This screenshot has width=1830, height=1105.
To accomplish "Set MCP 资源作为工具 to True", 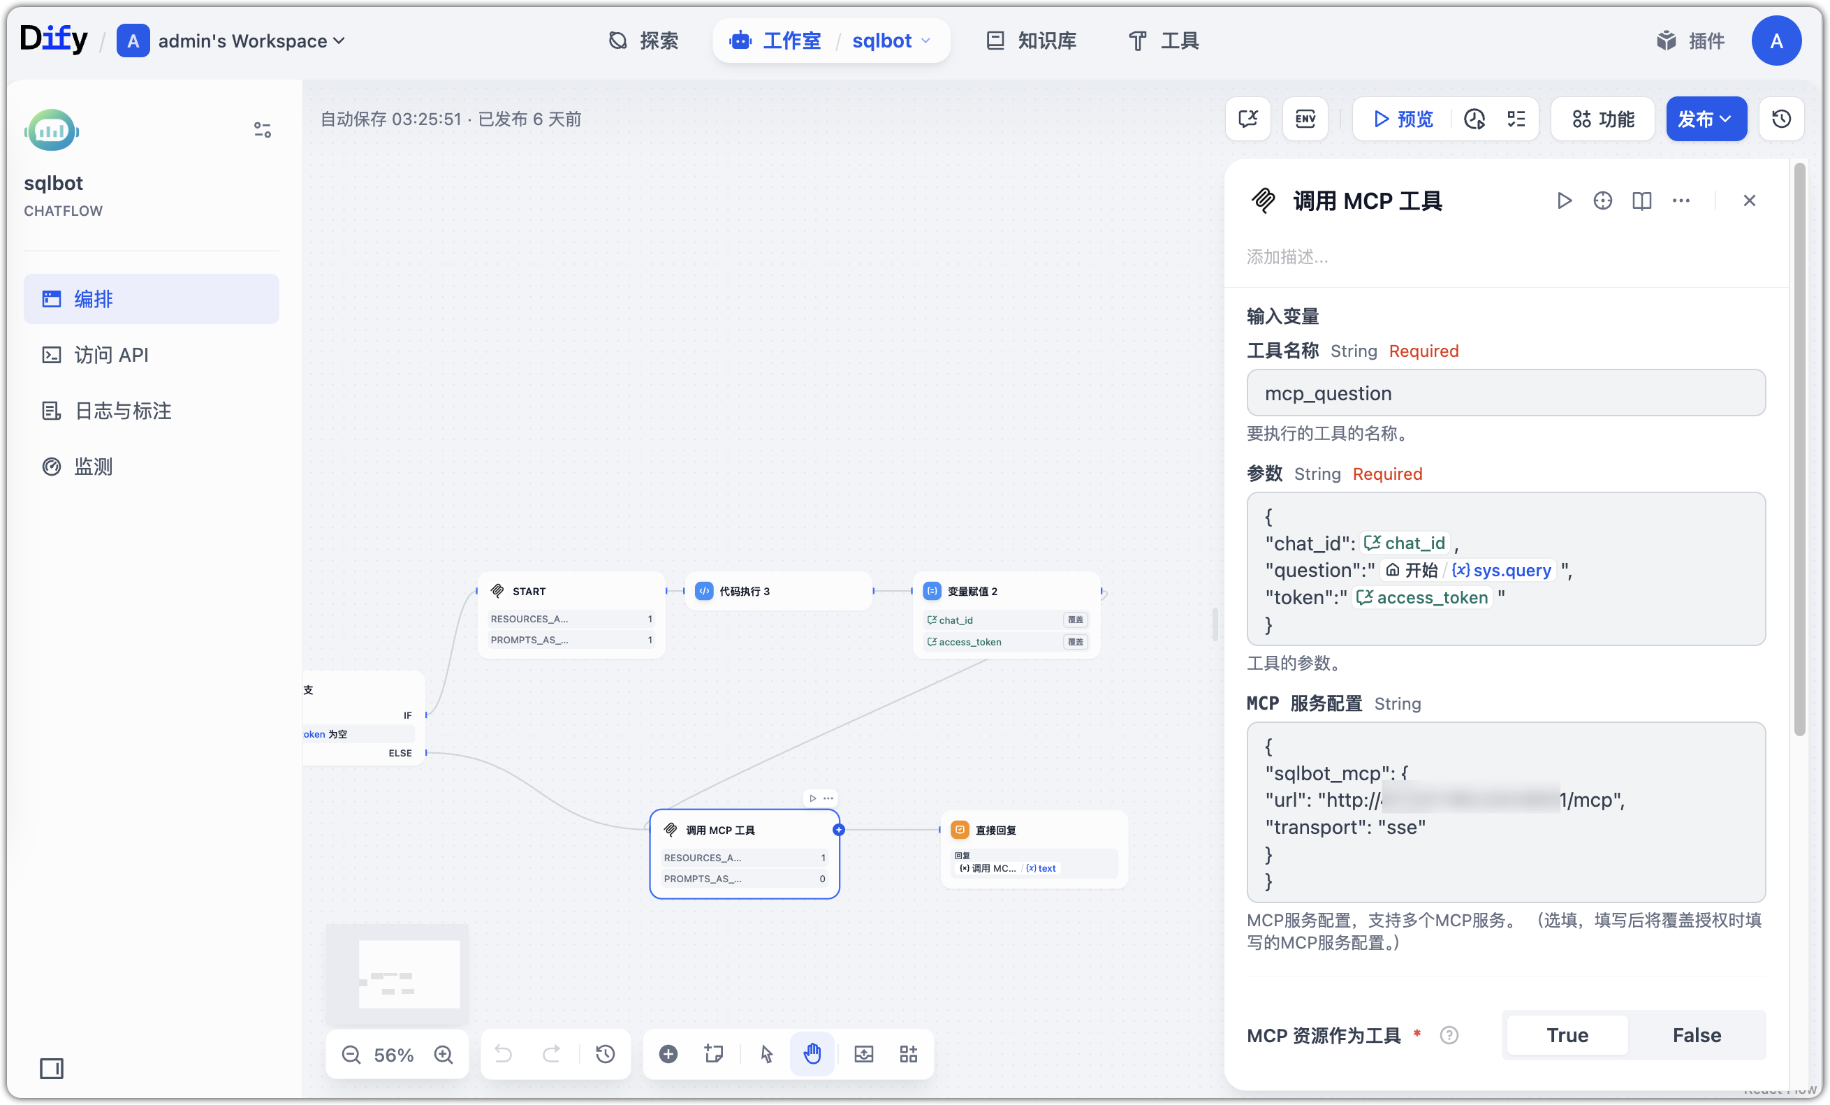I will [x=1565, y=1035].
